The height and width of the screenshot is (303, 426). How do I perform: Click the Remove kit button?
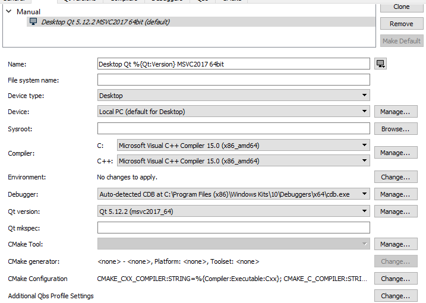click(402, 24)
